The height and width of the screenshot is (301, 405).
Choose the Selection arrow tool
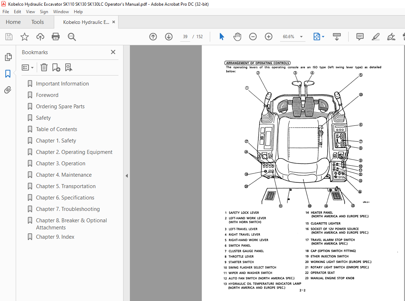[222, 37]
